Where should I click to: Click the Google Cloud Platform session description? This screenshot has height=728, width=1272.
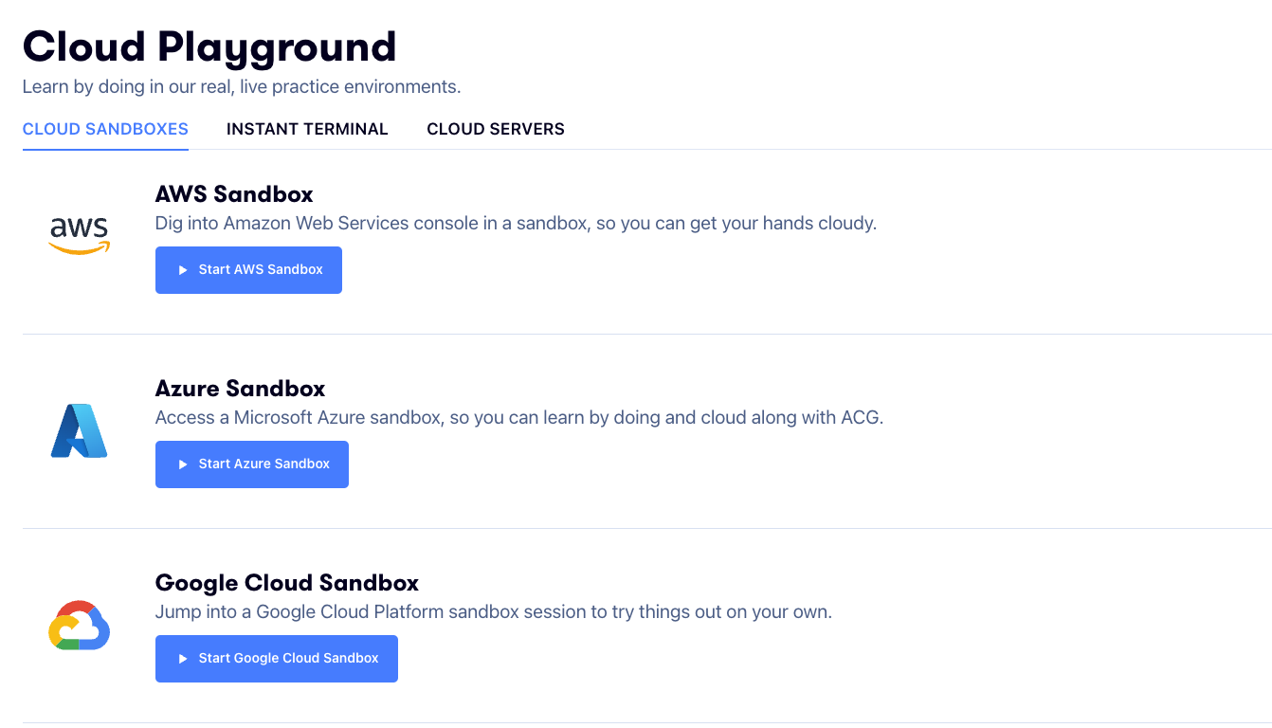click(493, 612)
